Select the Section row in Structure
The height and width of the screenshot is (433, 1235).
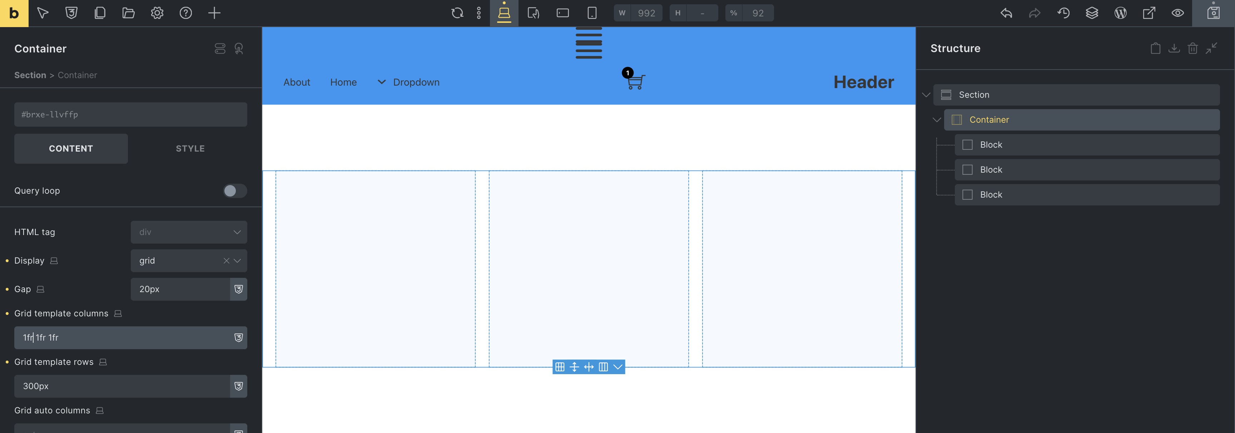1076,95
